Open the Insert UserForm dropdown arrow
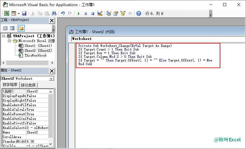The width and height of the screenshot is (246, 149). click(x=19, y=13)
